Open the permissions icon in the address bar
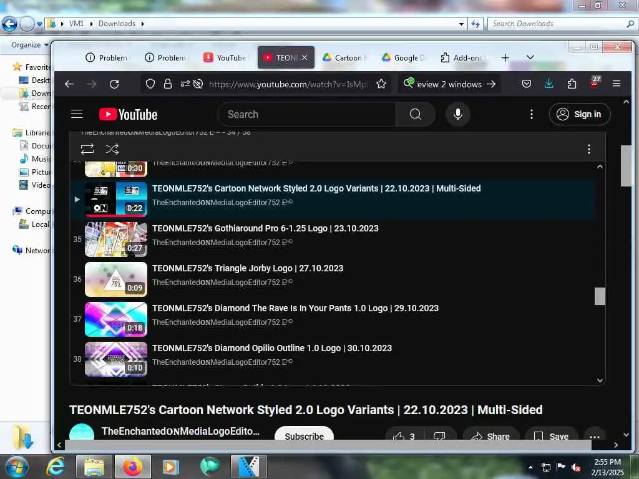Viewport: 639px width, 479px height. (185, 84)
